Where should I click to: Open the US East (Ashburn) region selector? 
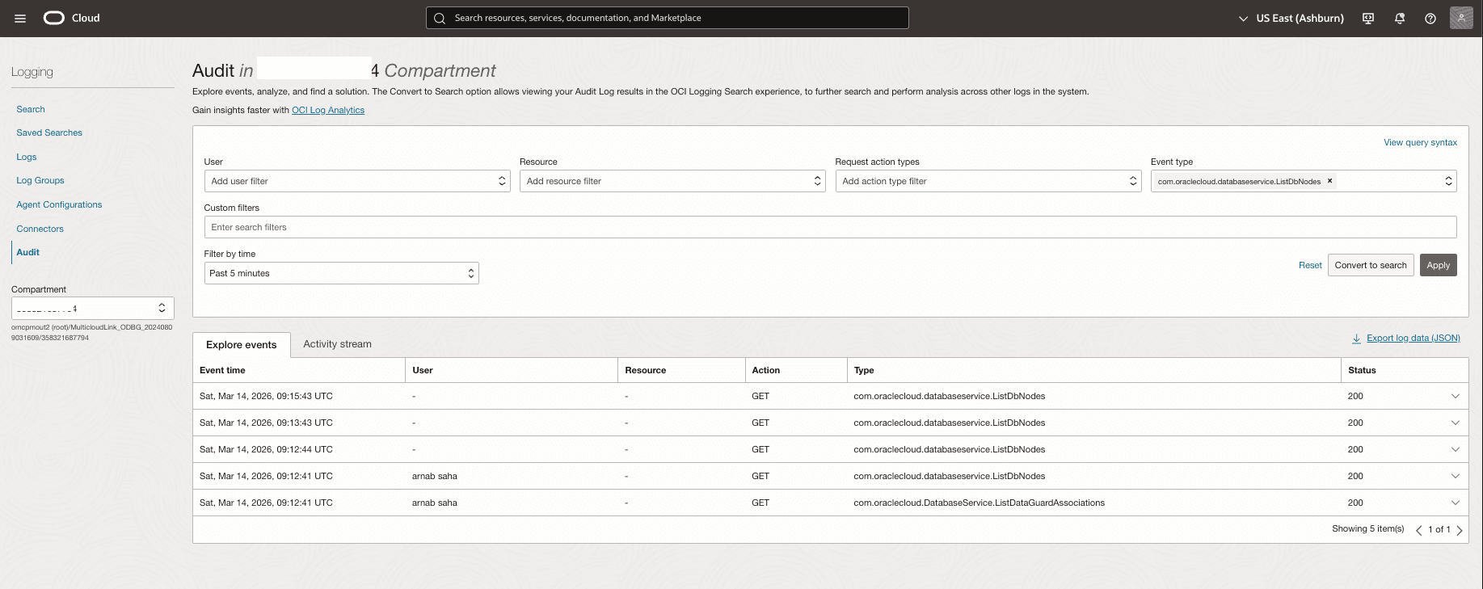coord(1291,18)
